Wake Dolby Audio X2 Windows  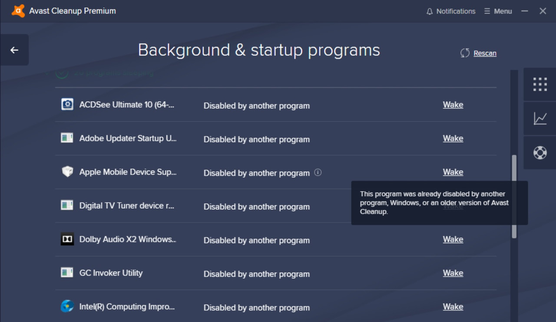[x=453, y=239]
